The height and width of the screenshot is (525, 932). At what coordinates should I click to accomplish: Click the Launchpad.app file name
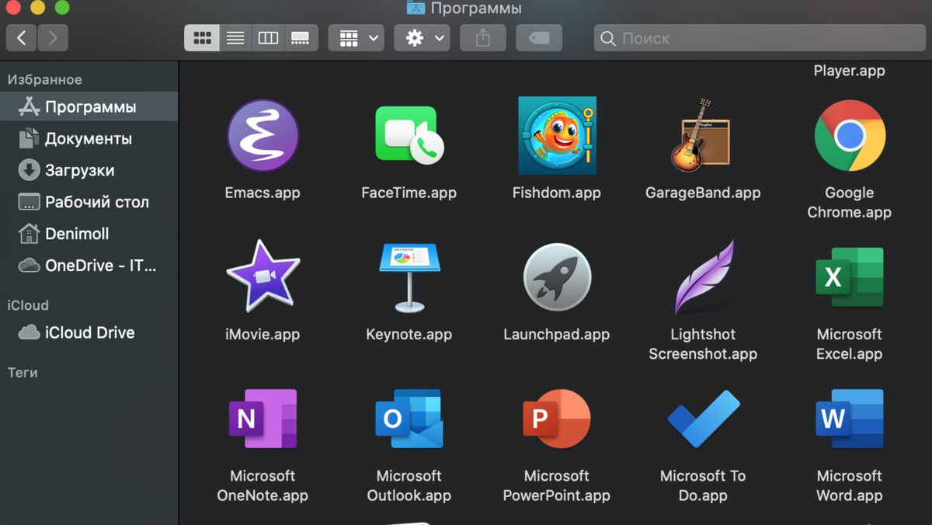click(557, 335)
